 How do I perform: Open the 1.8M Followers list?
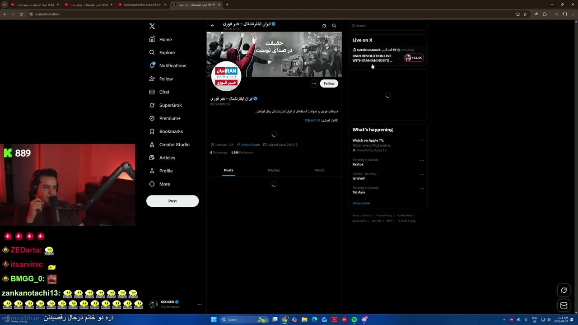[x=242, y=153]
